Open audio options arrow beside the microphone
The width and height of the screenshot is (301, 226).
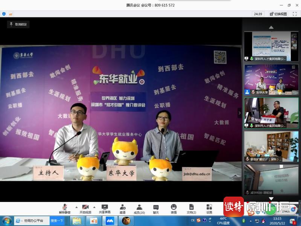point(76,207)
